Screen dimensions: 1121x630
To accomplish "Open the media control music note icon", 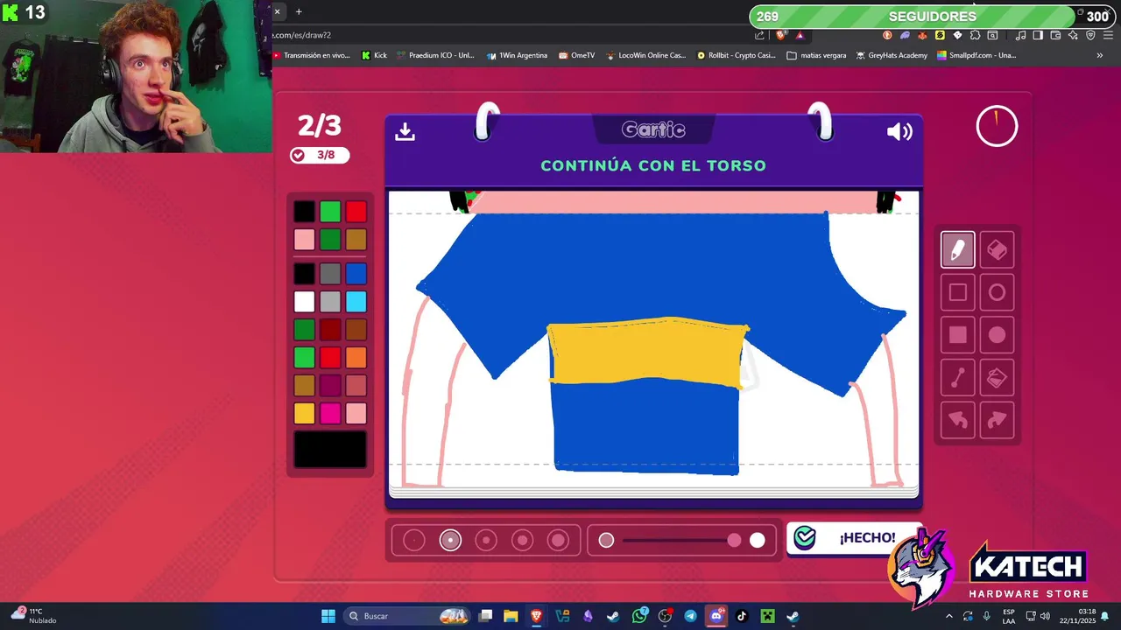I will point(1020,35).
